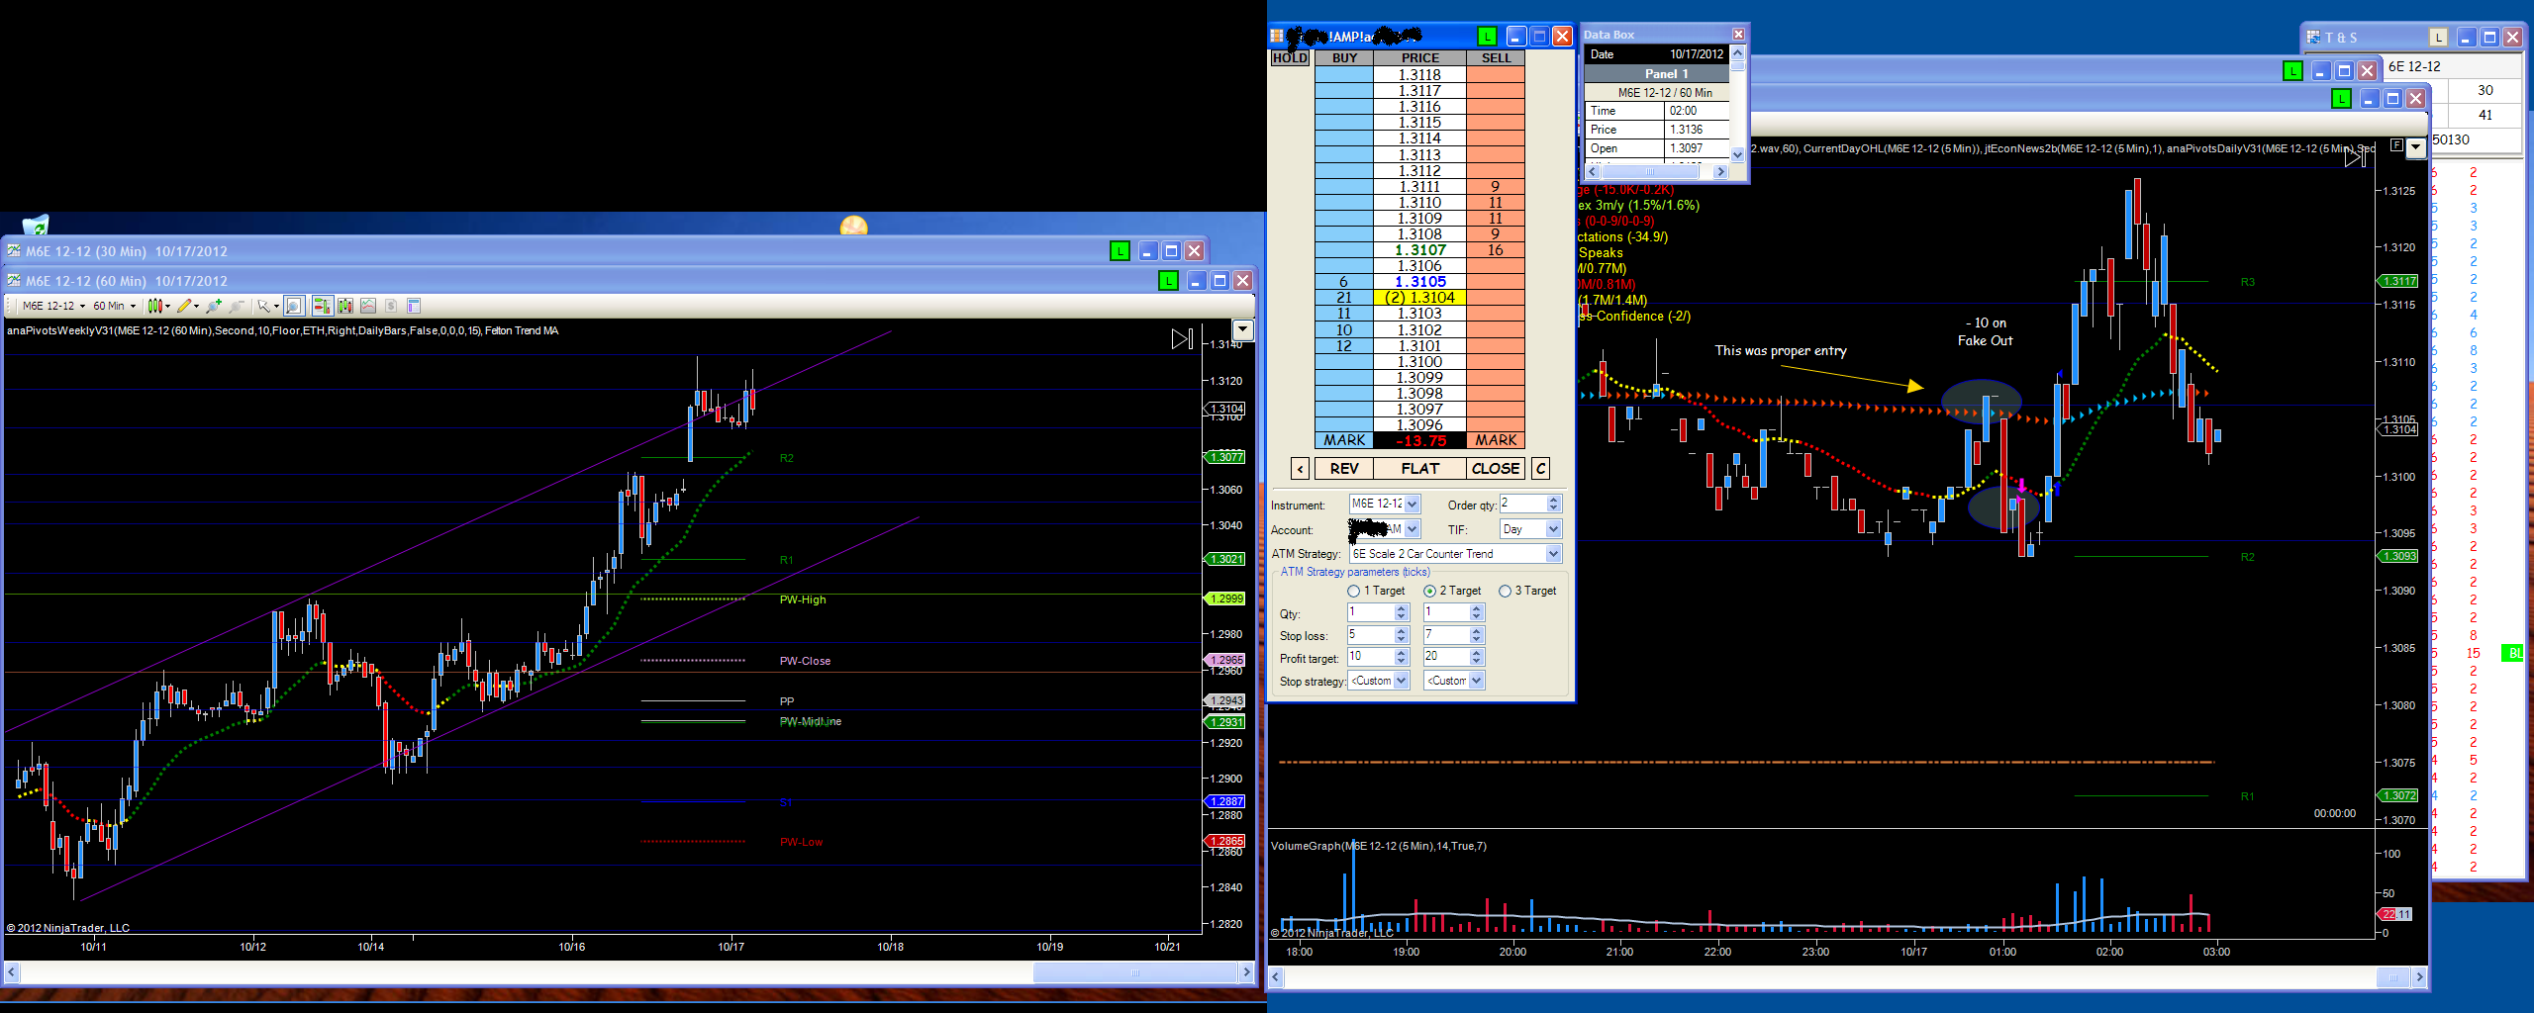Click the 30 Min chart window title icon
Screen dimensions: 2534x1013
click(14, 251)
